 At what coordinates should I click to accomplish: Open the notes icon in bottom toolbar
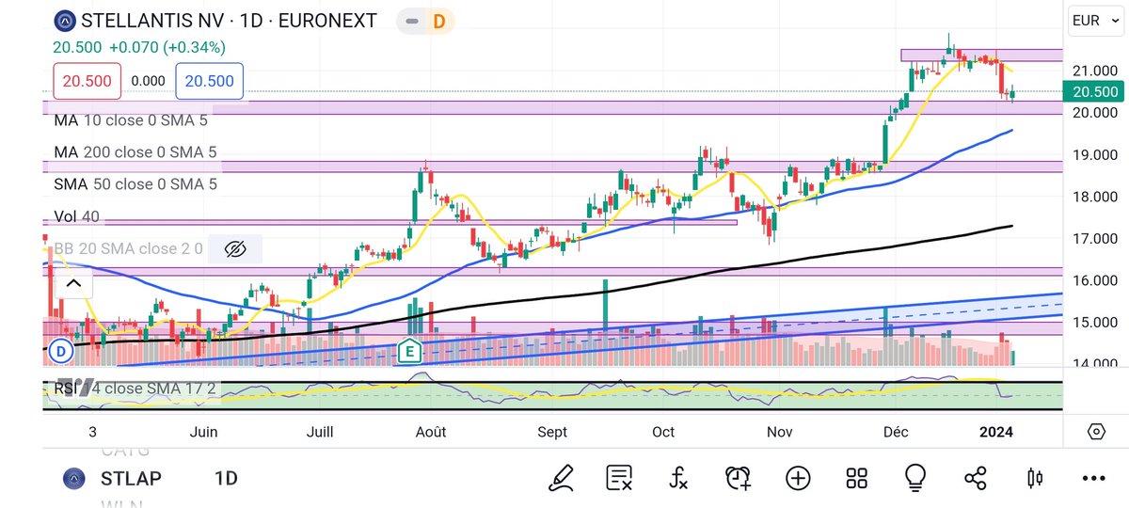620,478
